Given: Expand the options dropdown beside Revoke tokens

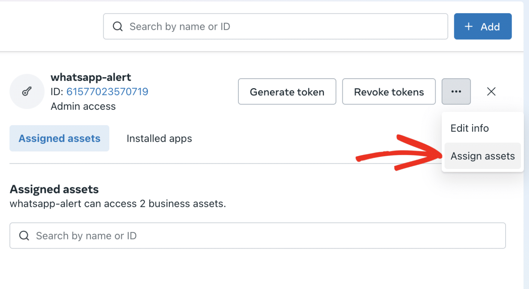Looking at the screenshot, I should pos(456,91).
